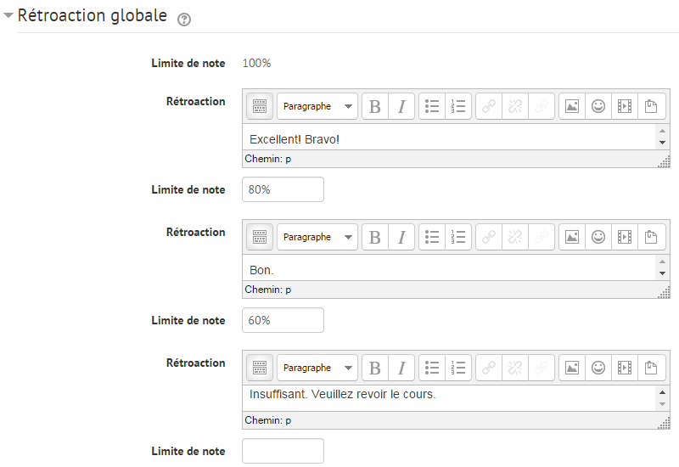This screenshot has height=467, width=679.
Task: Open Paragraphe dropdown in the Bon. editor
Action: (317, 237)
